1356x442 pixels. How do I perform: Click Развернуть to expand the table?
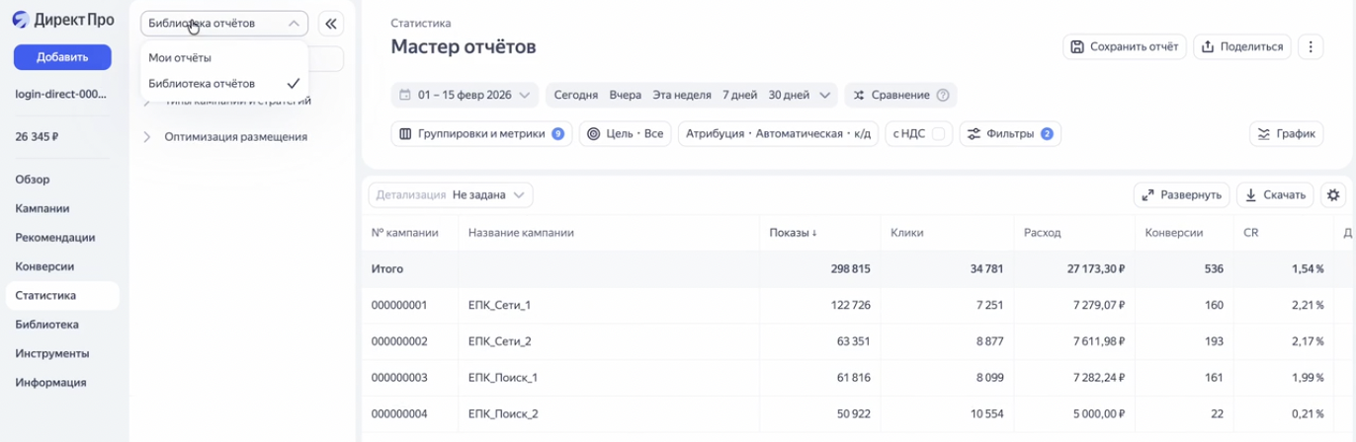coord(1181,195)
